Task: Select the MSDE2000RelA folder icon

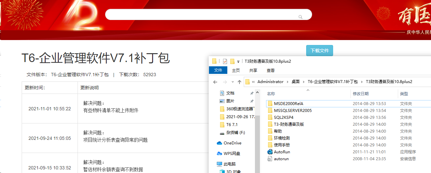Action: (270, 104)
